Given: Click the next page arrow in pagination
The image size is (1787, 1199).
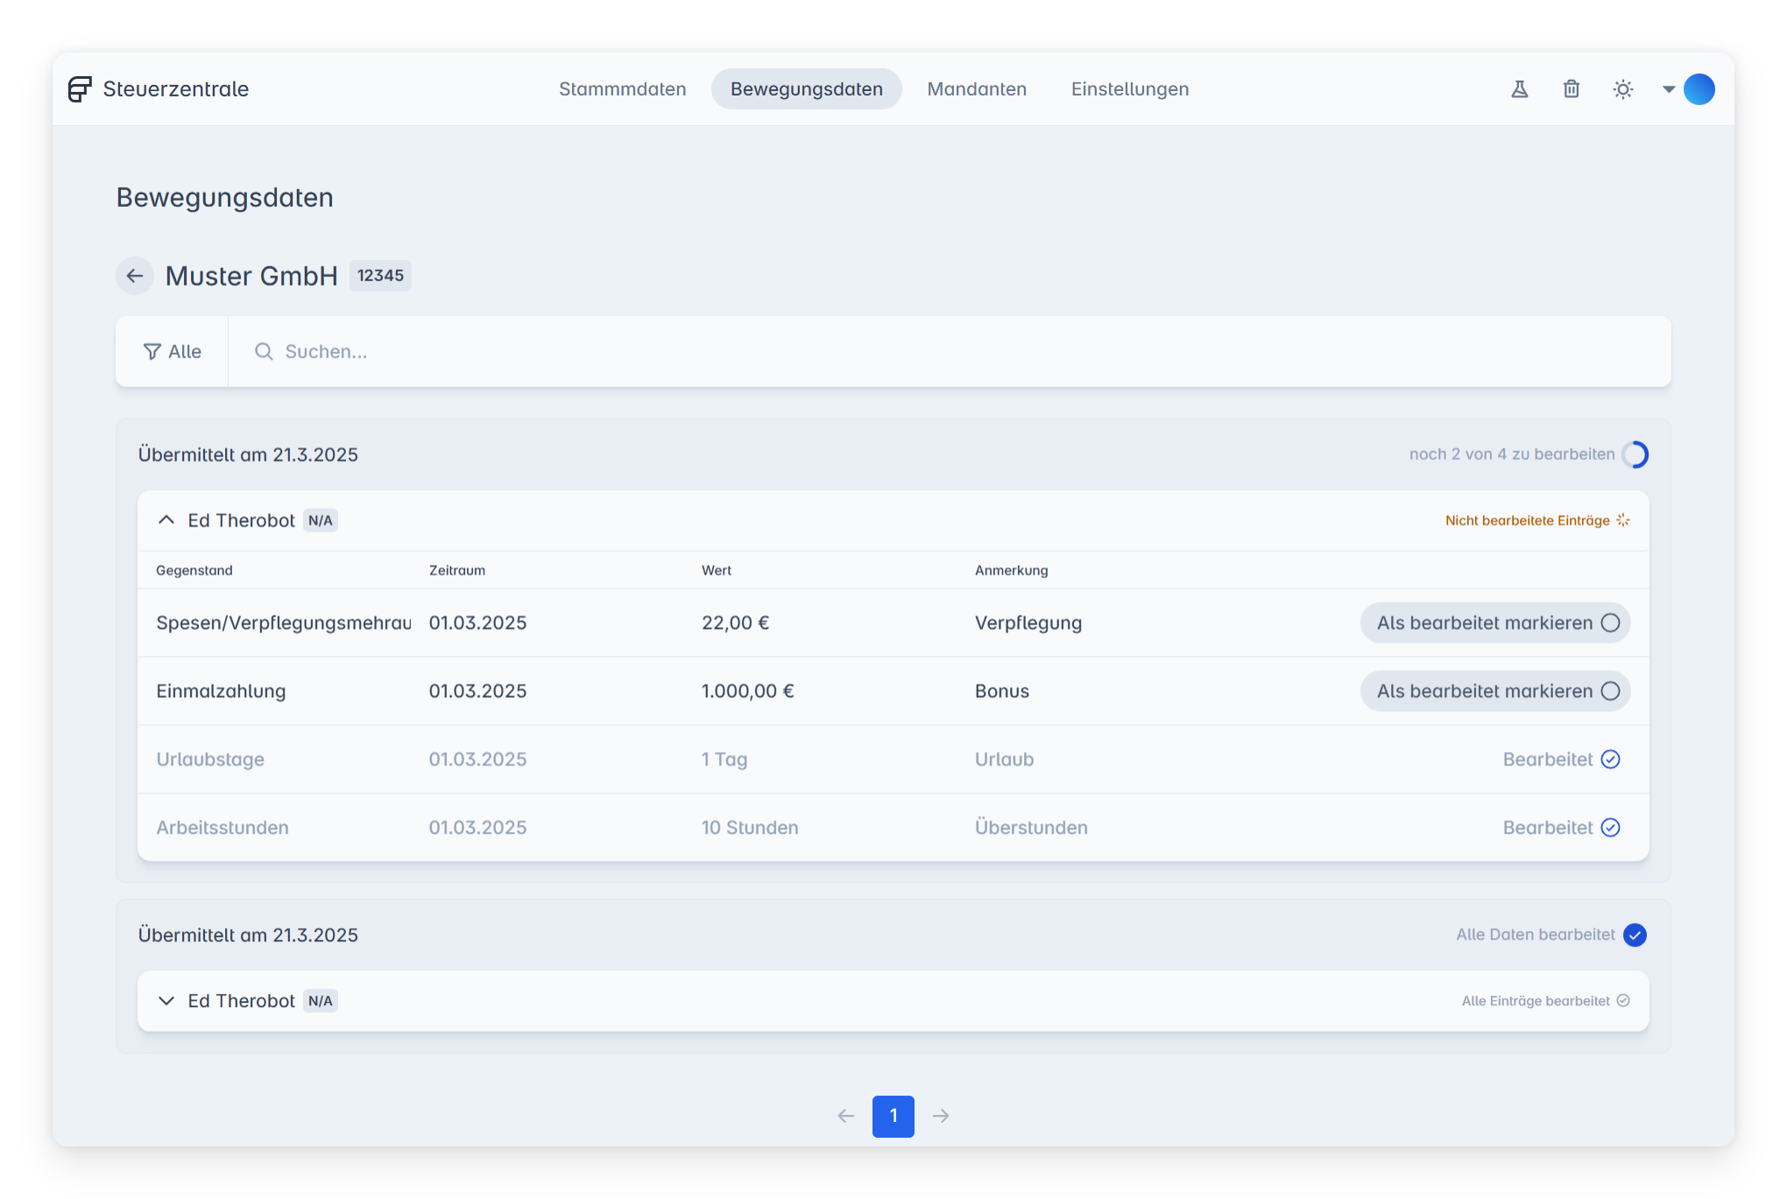Looking at the screenshot, I should (x=941, y=1116).
